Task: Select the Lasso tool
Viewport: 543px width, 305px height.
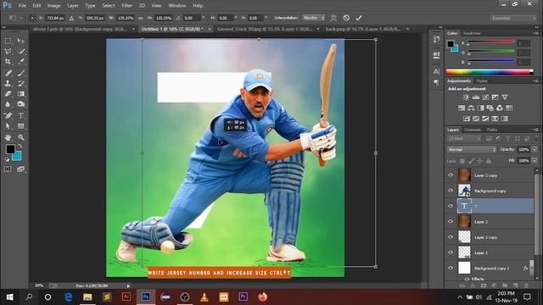Action: pos(8,51)
